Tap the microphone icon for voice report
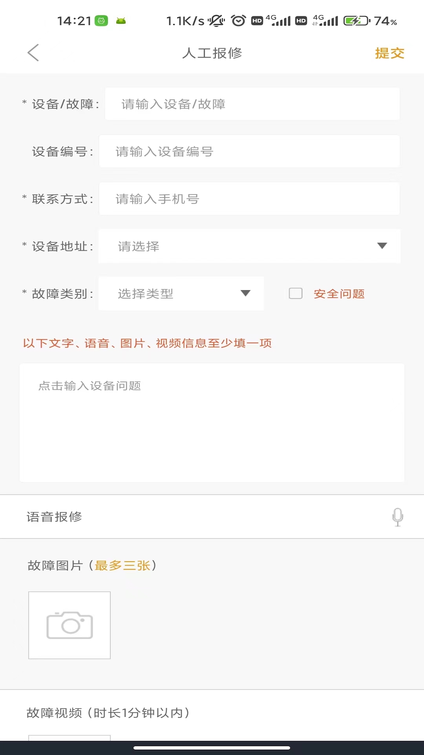The height and width of the screenshot is (755, 424). point(397,517)
